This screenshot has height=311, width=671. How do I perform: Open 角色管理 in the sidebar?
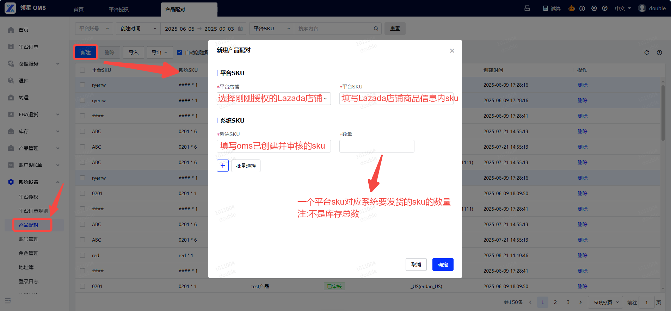(29, 253)
